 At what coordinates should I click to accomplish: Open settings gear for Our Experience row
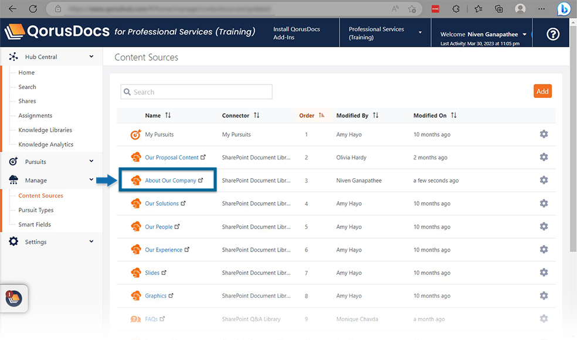coord(544,250)
